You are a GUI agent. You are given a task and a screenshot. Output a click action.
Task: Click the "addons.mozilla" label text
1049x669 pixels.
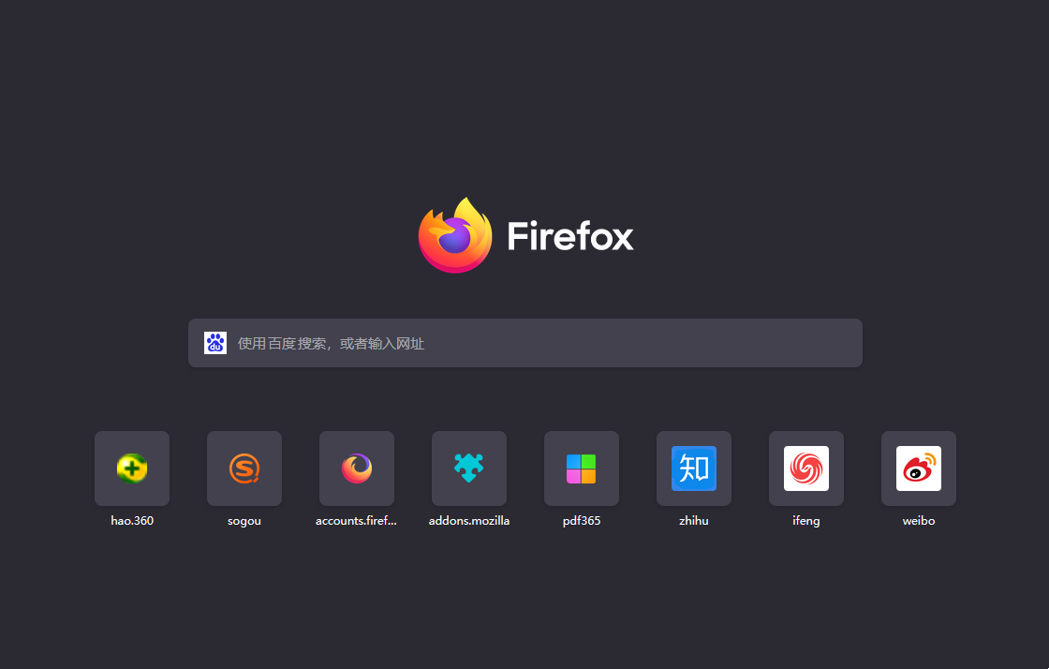469,520
